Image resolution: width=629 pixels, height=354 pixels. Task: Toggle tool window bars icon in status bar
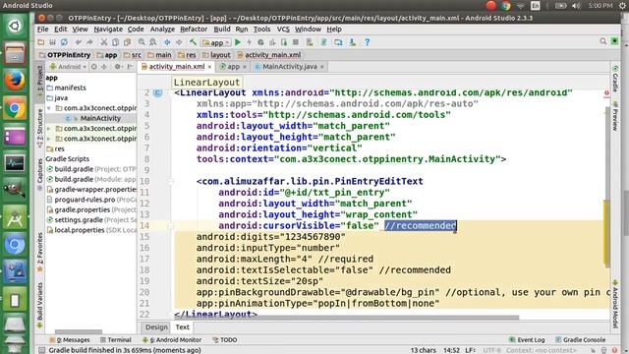(x=41, y=350)
